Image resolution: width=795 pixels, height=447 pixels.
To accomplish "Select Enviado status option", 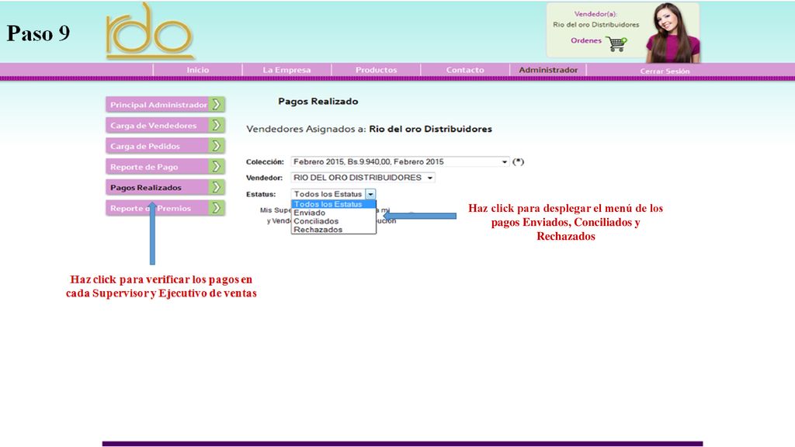I will tap(334, 213).
